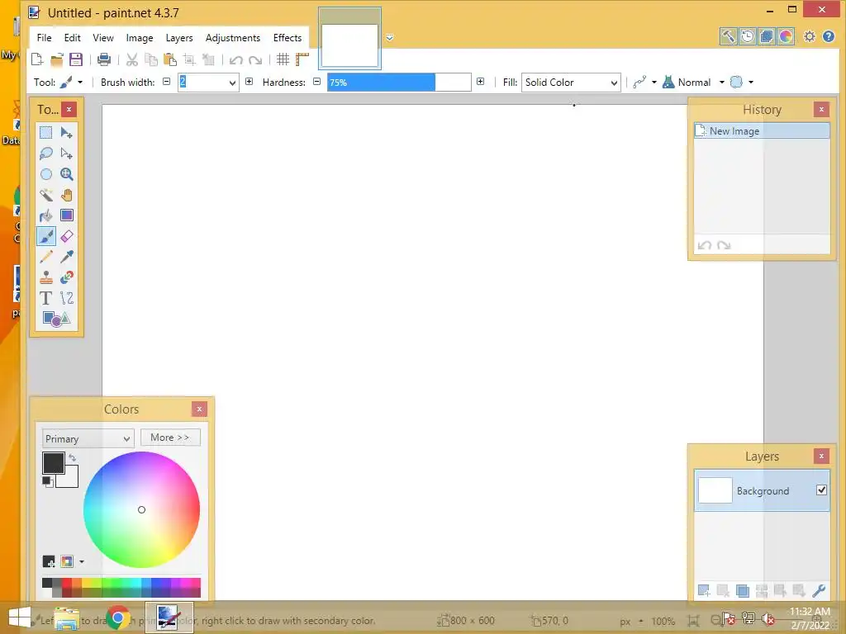Click the Save disk icon

(76, 59)
